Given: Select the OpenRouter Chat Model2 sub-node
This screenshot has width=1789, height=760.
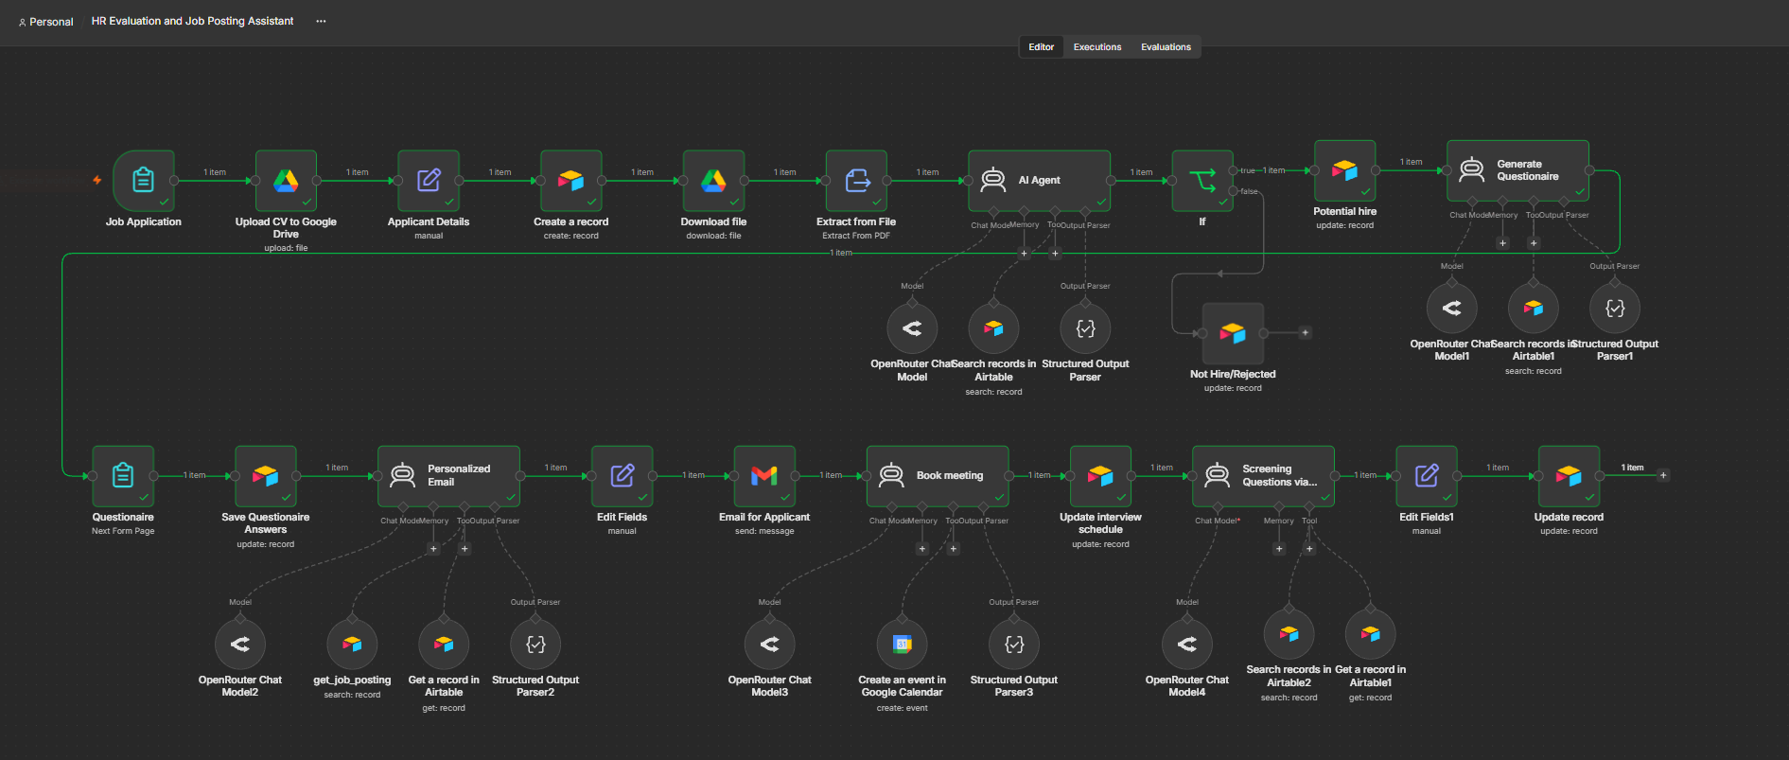Looking at the screenshot, I should click(x=240, y=645).
